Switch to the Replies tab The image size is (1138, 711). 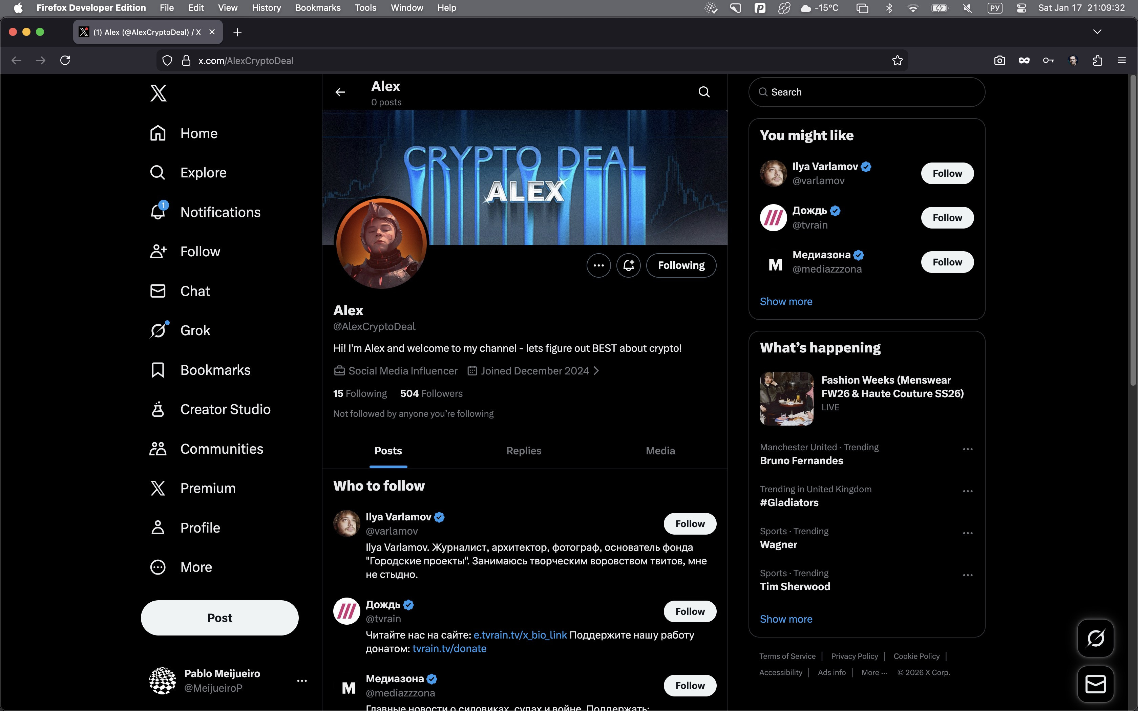[523, 451]
